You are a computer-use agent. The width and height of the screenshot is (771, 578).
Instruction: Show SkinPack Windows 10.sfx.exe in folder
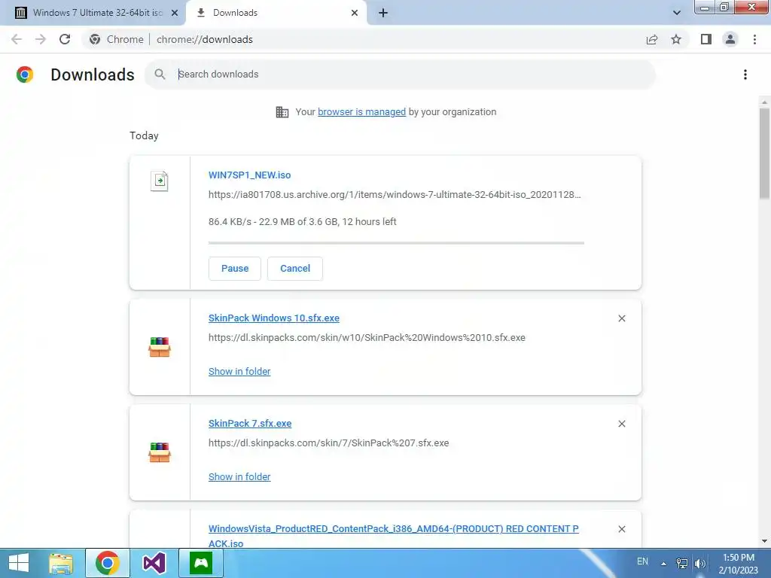(239, 372)
